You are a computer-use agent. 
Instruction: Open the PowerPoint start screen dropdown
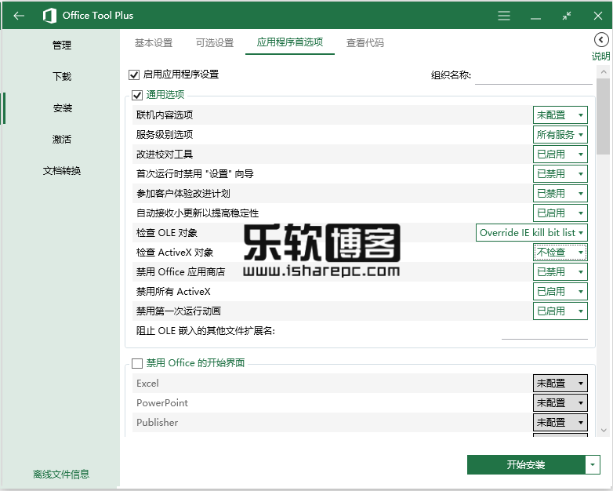click(x=560, y=403)
